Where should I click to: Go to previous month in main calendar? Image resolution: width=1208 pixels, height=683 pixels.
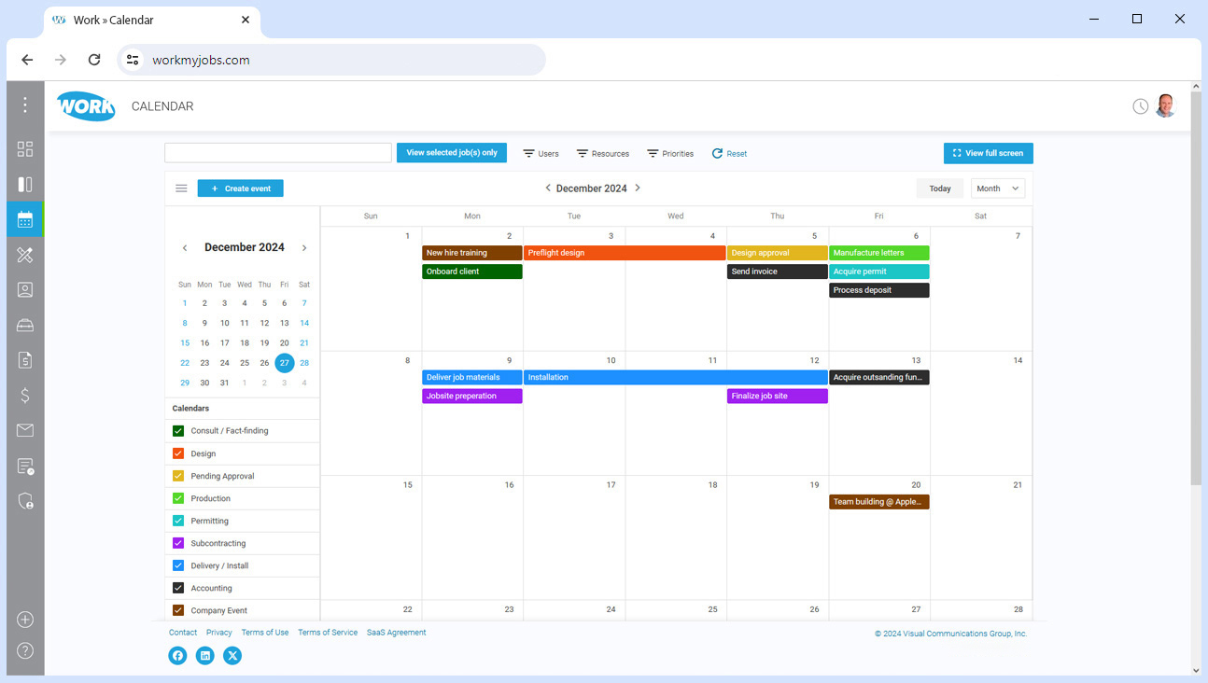pyautogui.click(x=548, y=188)
